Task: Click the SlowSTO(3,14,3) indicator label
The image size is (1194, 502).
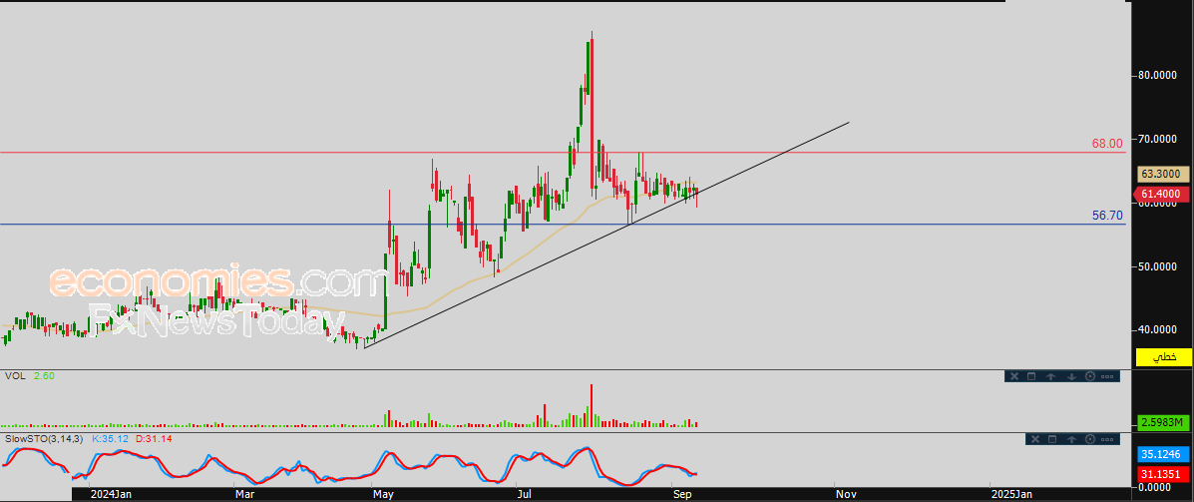Action: tap(46, 439)
